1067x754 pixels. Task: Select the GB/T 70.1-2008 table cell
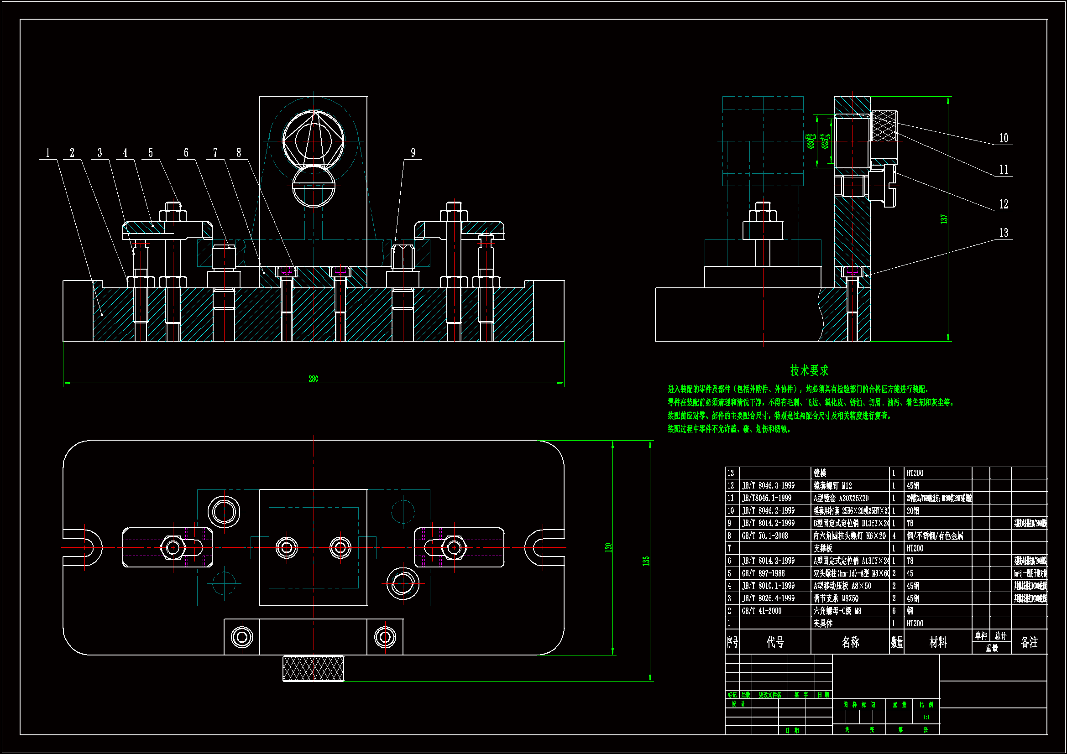click(x=765, y=536)
